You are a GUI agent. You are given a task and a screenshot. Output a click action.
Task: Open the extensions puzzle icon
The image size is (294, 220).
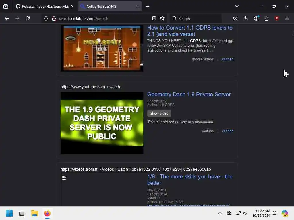click(x=266, y=19)
